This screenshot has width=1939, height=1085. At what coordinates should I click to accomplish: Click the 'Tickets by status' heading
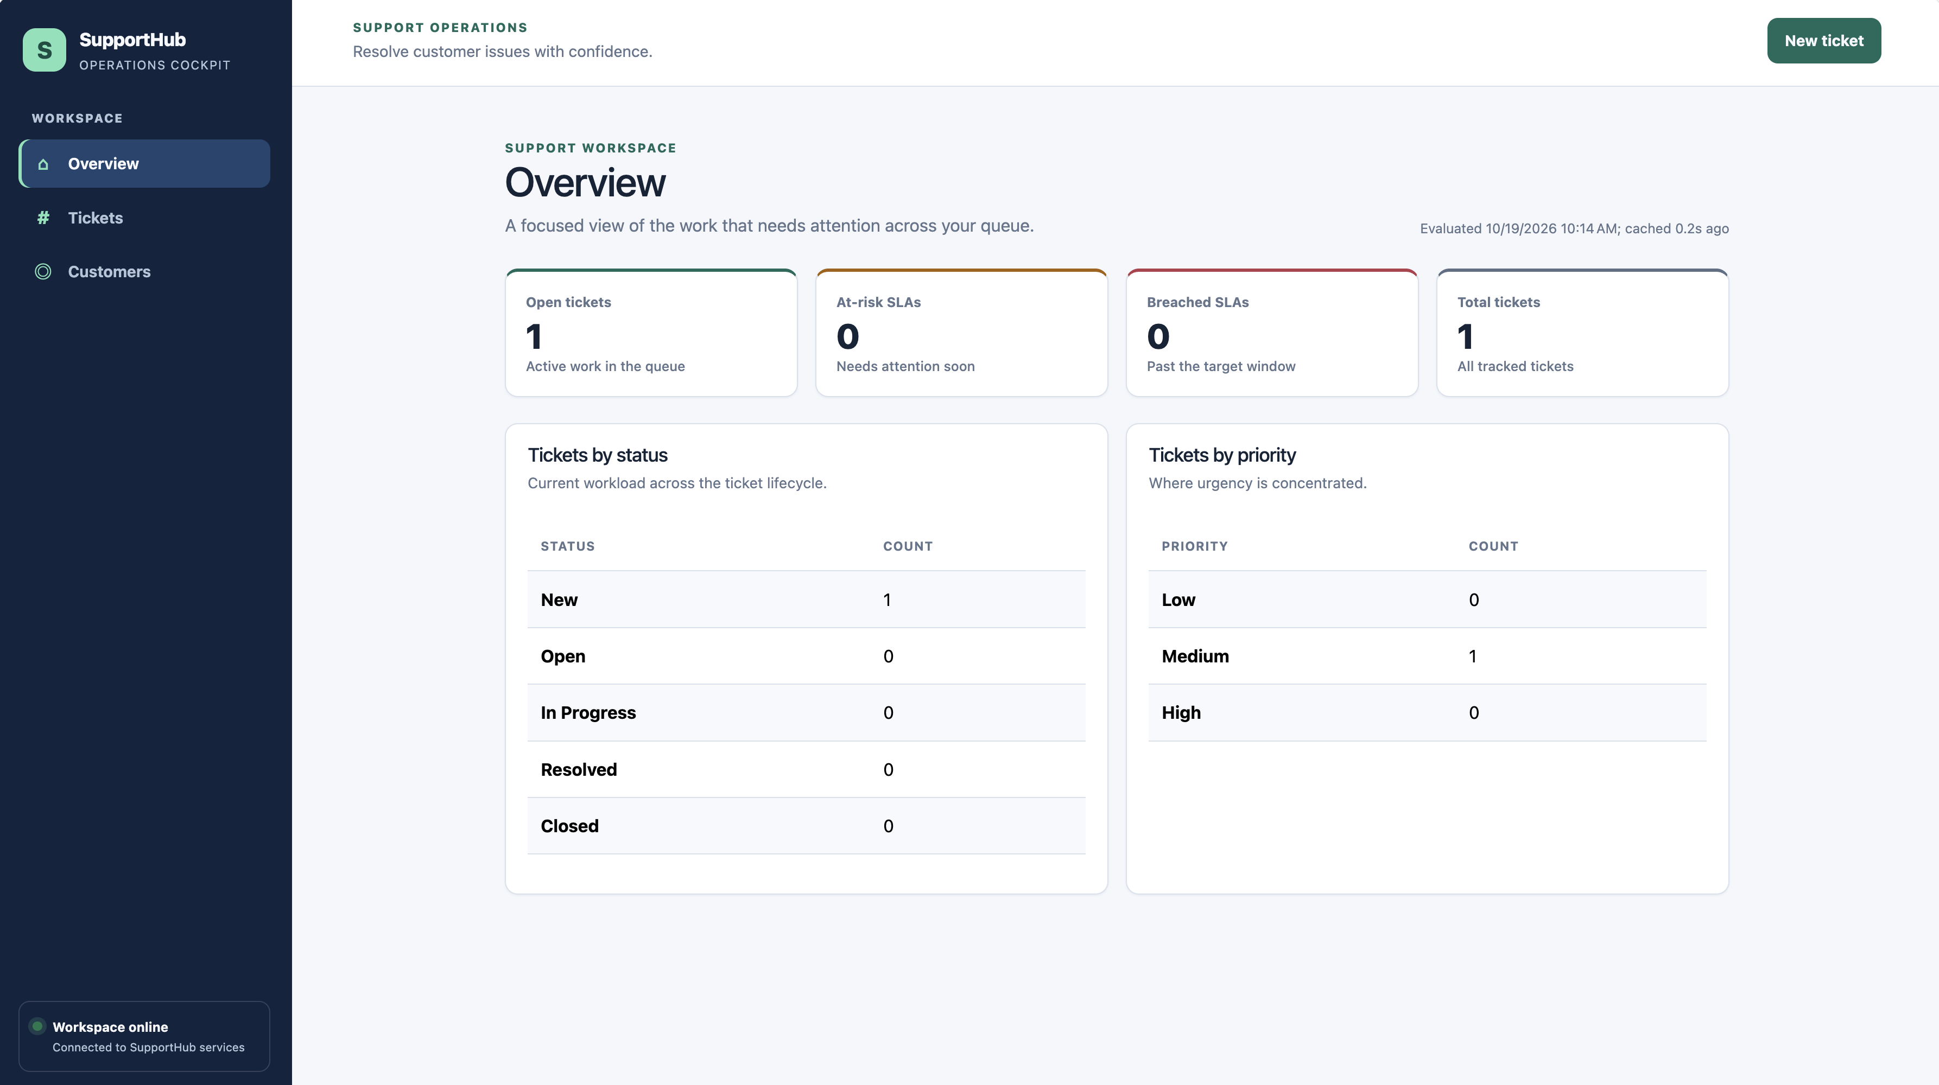click(598, 455)
